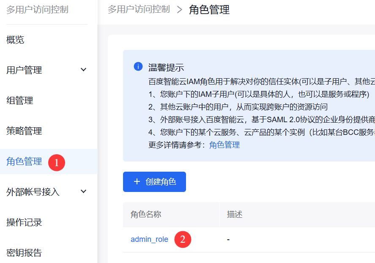
Task: Expand the 用户管理 submenu chevron
Action: tap(83, 70)
